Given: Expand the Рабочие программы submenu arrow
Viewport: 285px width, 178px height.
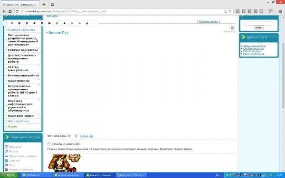Looking at the screenshot, I should [x=39, y=49].
